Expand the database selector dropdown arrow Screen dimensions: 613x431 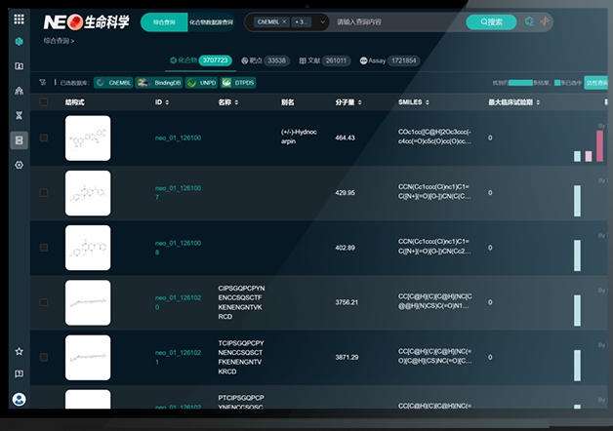323,21
